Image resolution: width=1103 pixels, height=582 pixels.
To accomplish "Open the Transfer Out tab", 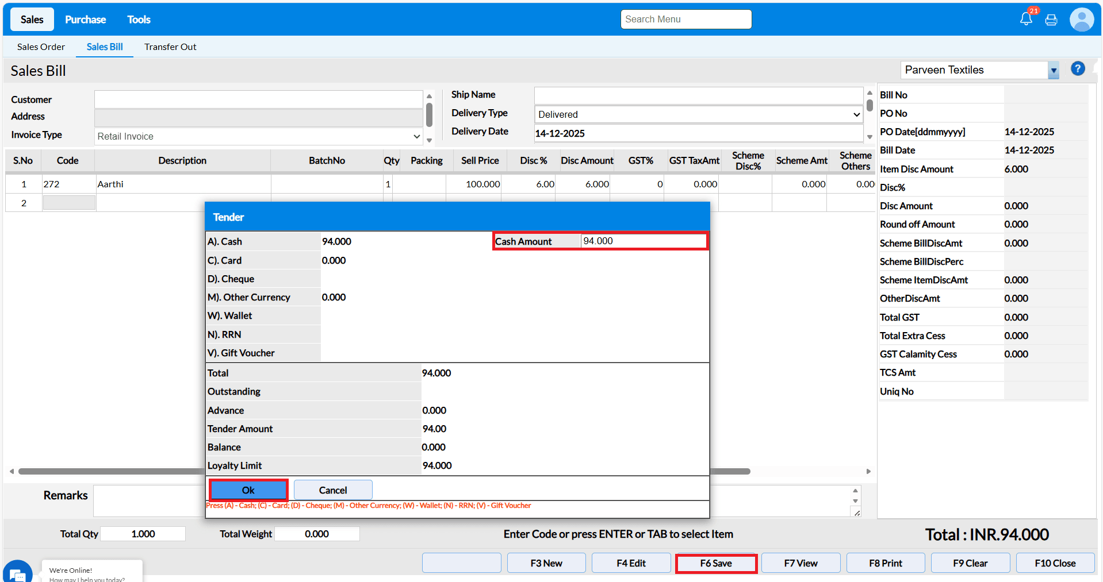I will [170, 47].
